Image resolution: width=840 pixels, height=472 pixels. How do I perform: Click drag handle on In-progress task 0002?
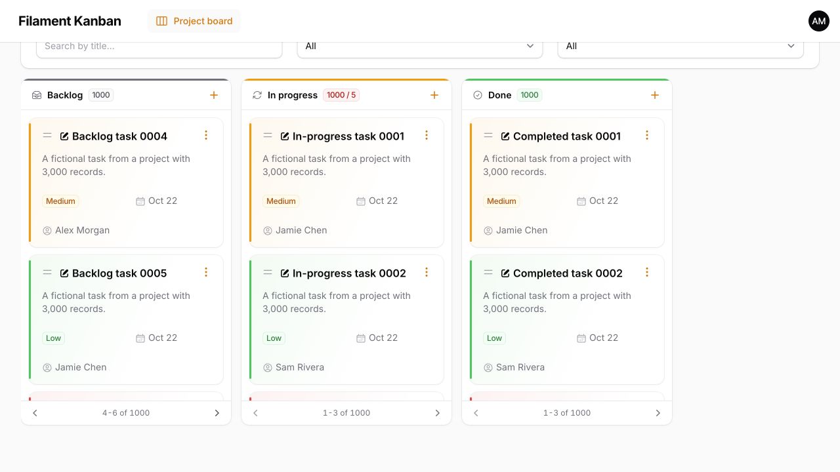268,272
